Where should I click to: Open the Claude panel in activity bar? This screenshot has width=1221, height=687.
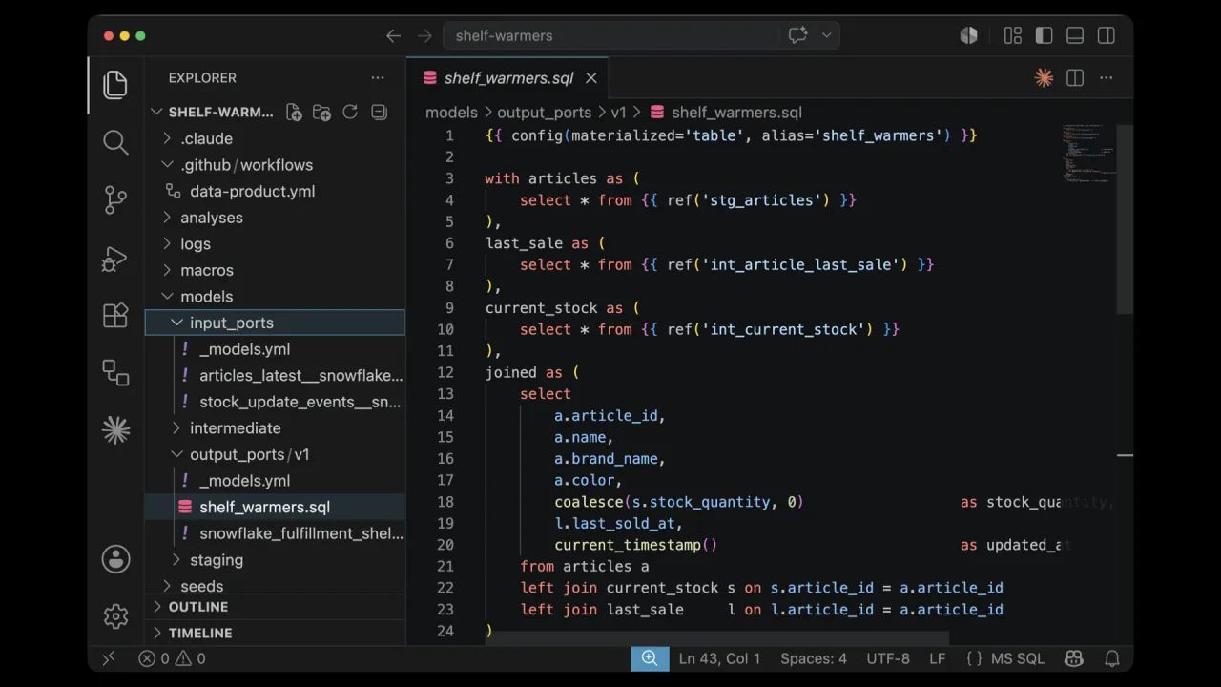click(115, 430)
